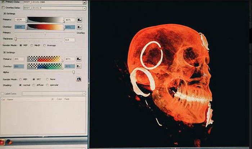Click the 3D Overlay minimum value field
Image resolution: width=252 pixels, height=149 pixels.
[x=19, y=66]
